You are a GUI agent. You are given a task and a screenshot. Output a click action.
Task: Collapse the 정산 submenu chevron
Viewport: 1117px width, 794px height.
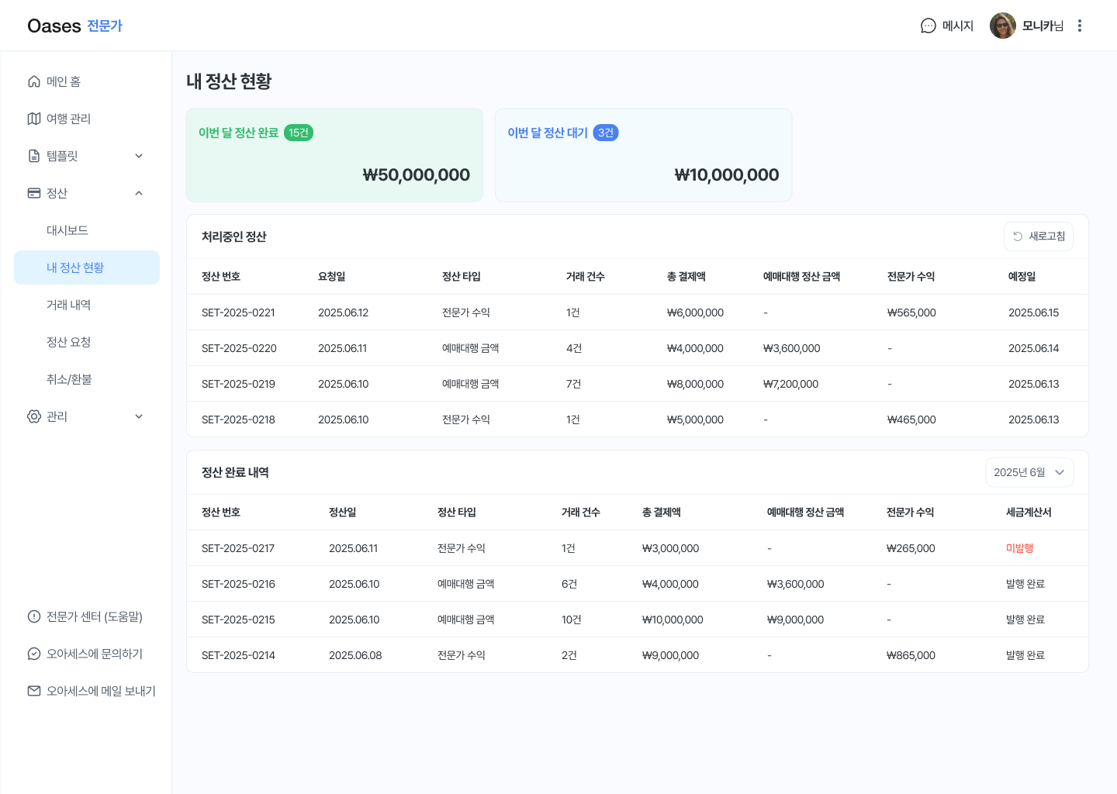(139, 193)
